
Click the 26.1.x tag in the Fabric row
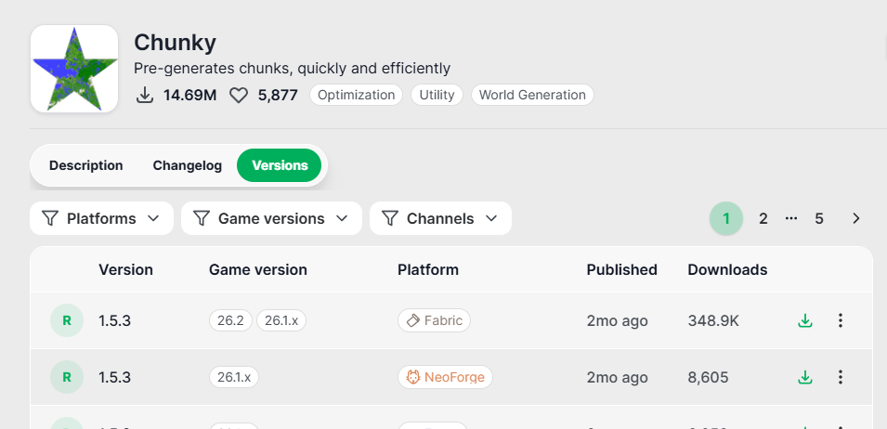[281, 320]
